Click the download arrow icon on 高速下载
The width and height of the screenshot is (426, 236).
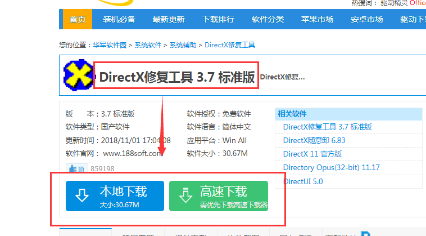click(185, 195)
